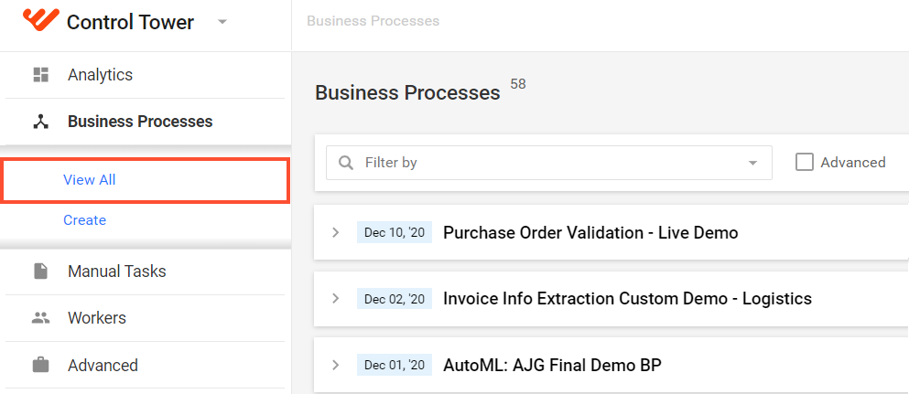Open Purchase Order Validation - Live Demo
909x394 pixels.
590,232
